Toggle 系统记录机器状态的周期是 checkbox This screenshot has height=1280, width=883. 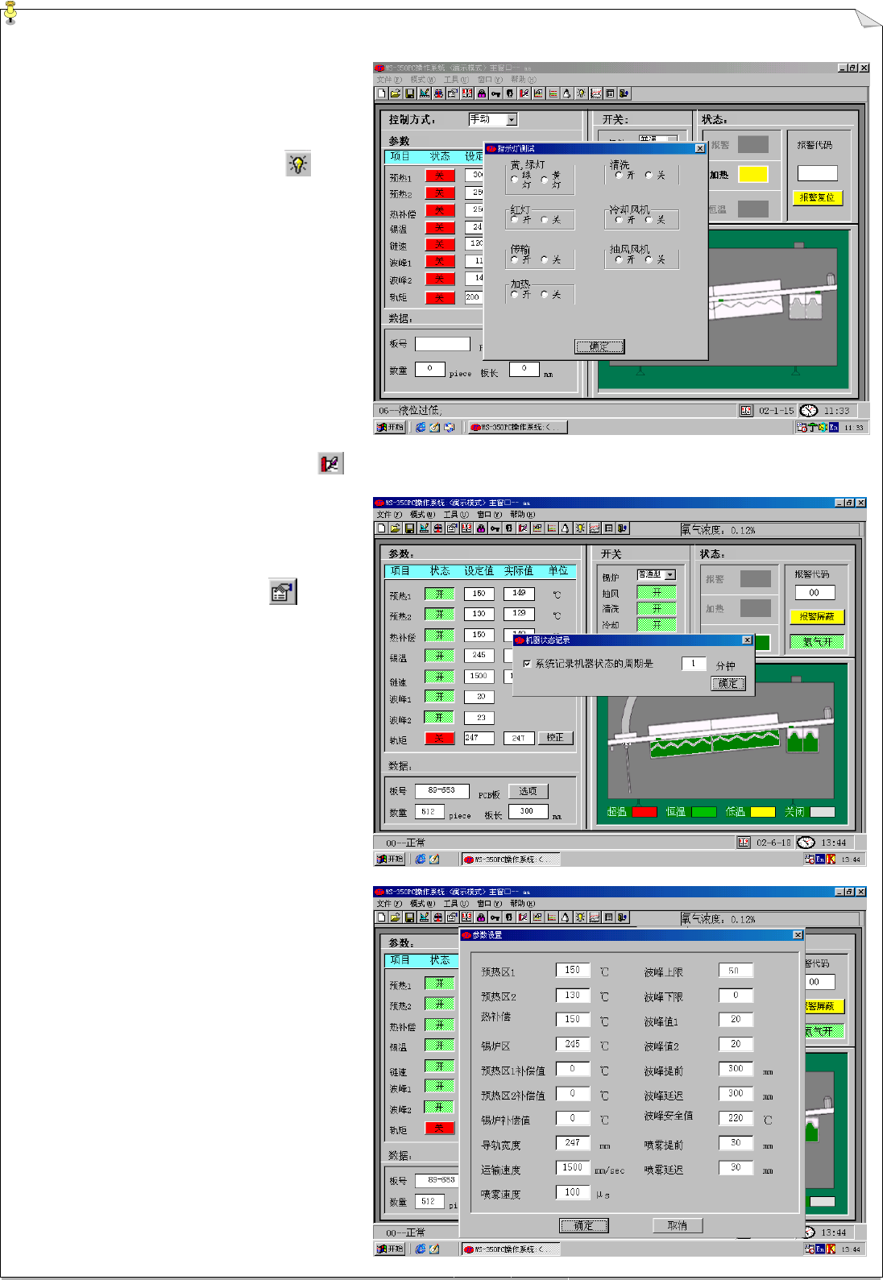[x=527, y=664]
